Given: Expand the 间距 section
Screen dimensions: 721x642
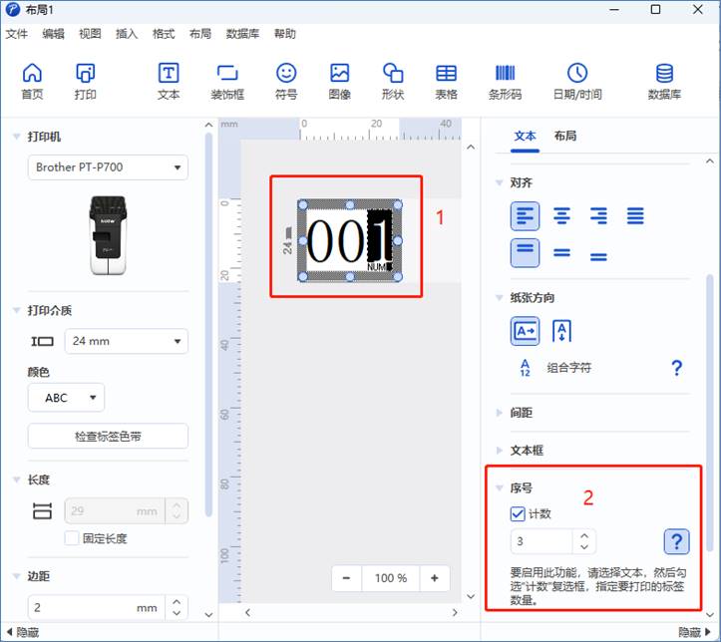Looking at the screenshot, I should [x=499, y=413].
